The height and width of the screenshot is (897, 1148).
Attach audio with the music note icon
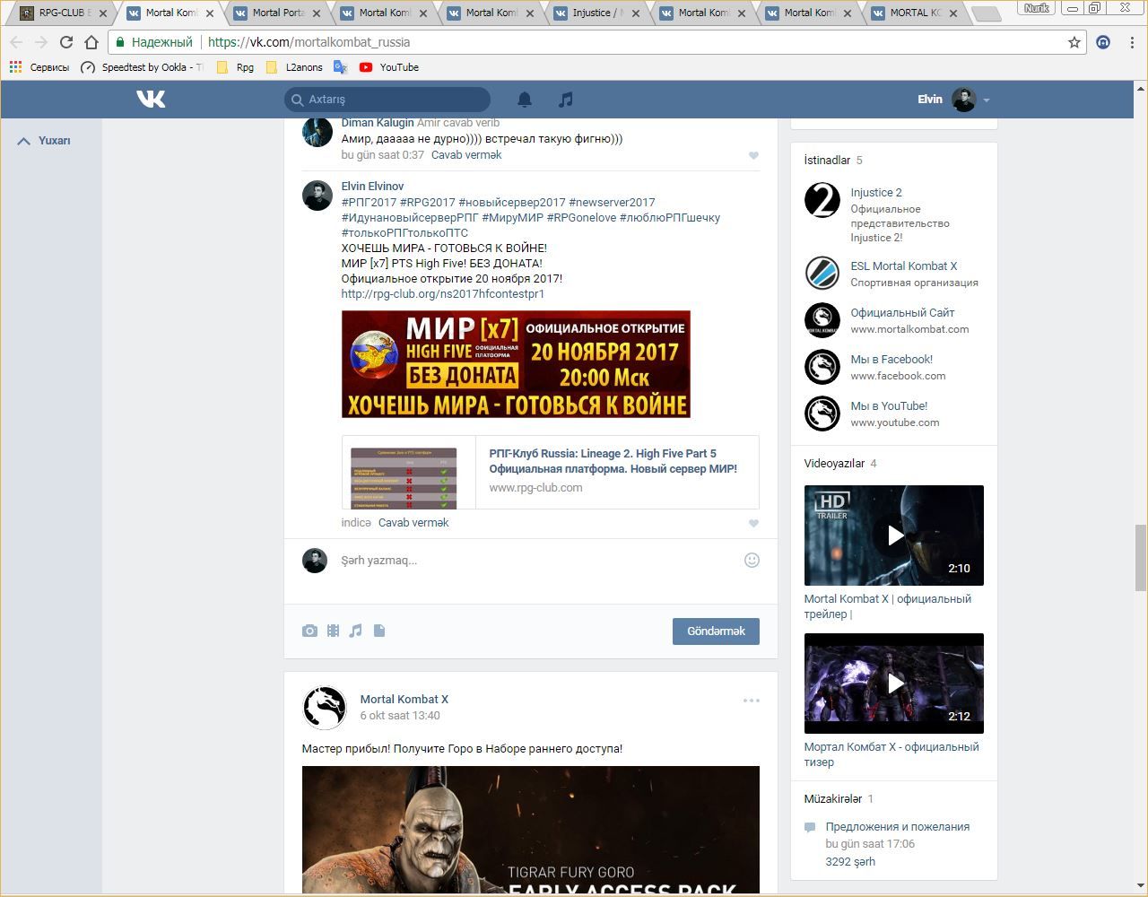(356, 631)
